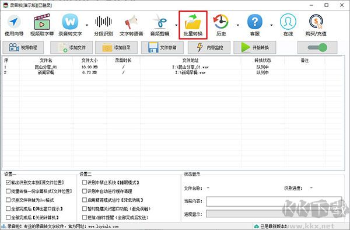Image resolution: width=350 pixels, height=230 pixels.
Task: Enable 识别文件存储为doc格式
Action: (x=8, y=200)
